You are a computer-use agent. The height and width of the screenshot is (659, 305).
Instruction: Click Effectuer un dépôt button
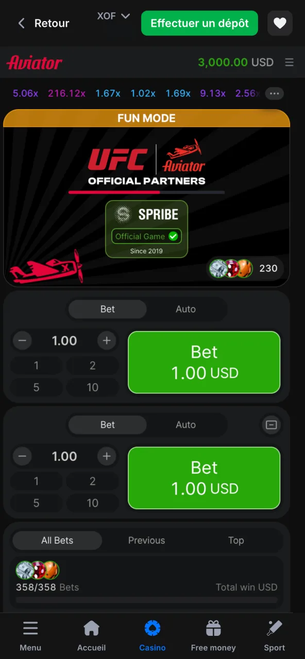coord(199,23)
